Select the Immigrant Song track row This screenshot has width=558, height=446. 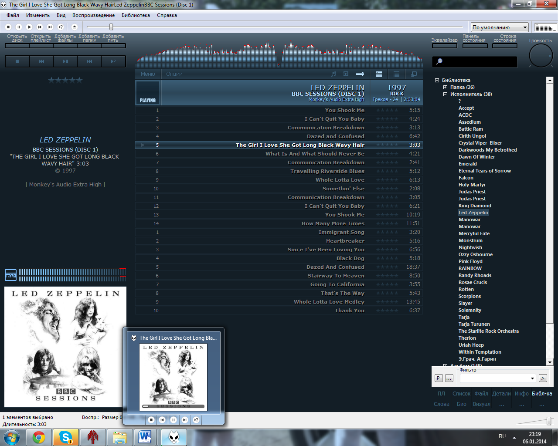pos(279,232)
